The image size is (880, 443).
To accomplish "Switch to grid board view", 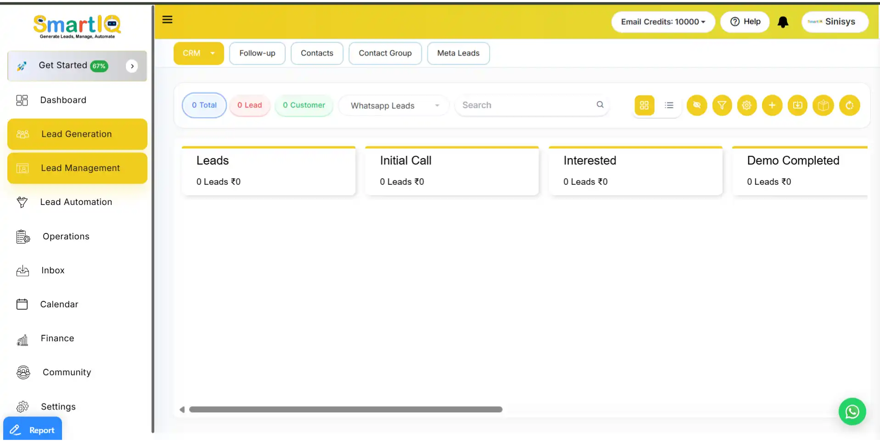I will 644,105.
